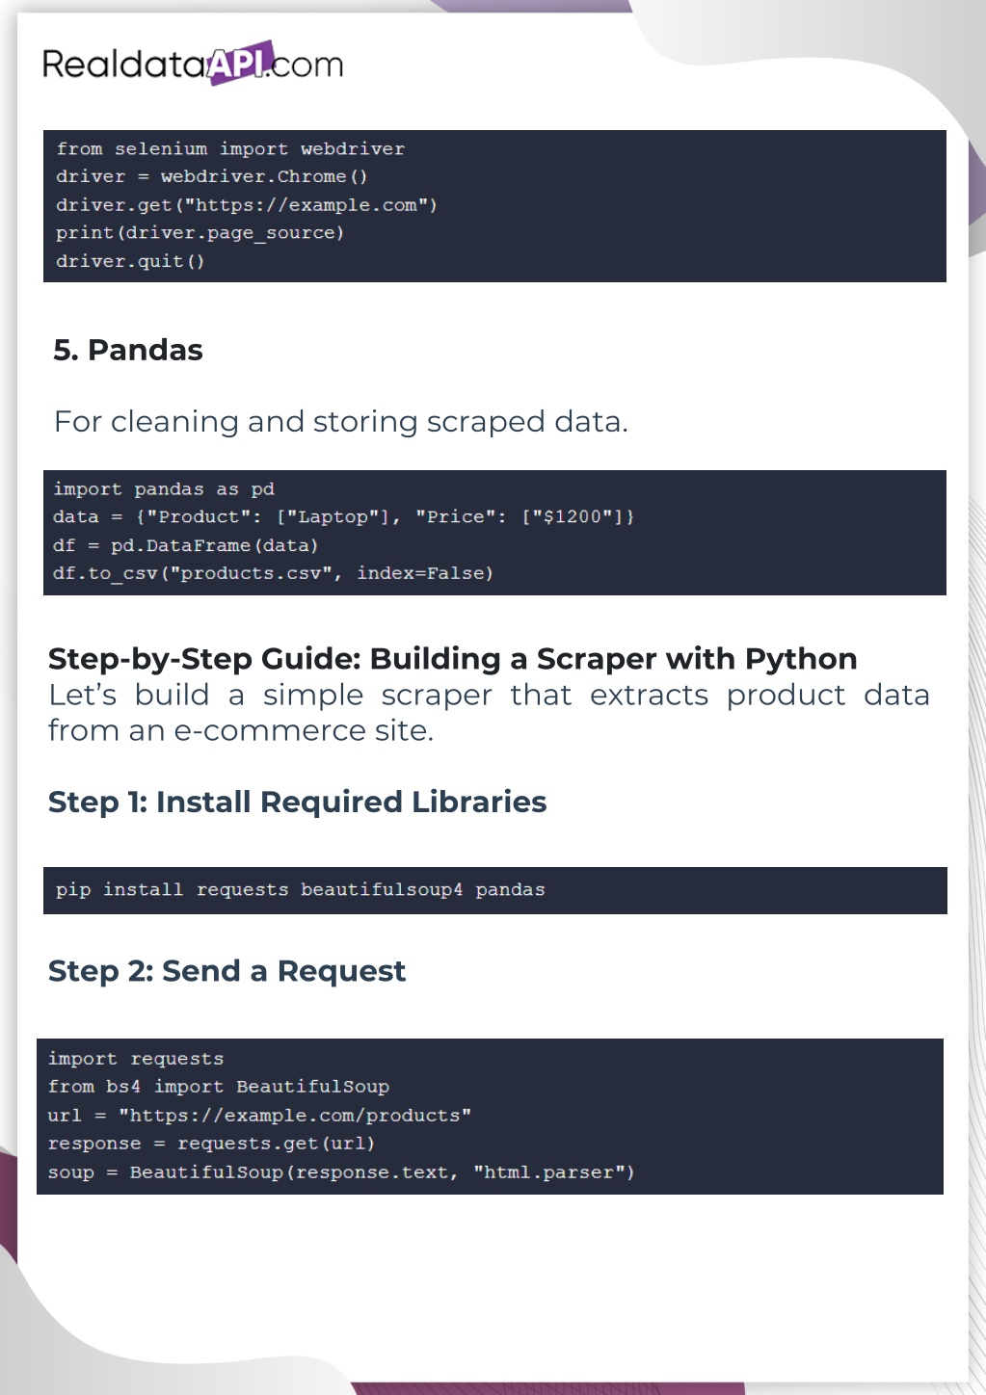This screenshot has width=986, height=1395.
Task: Click the 'import pandas as pd' line
Action: (164, 489)
